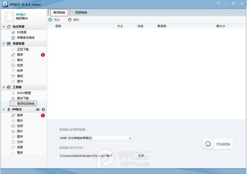247x174 pixels.
Task: Collapse the 站点资源 section triangle
Action: coord(4,27)
